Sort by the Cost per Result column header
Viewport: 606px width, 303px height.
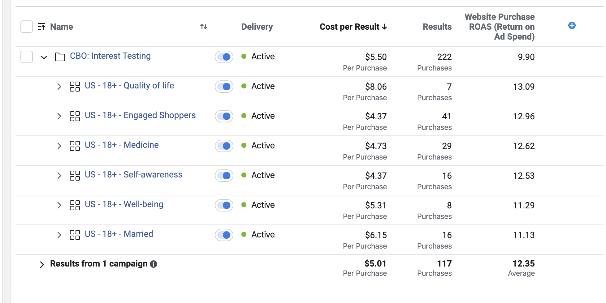(x=353, y=27)
